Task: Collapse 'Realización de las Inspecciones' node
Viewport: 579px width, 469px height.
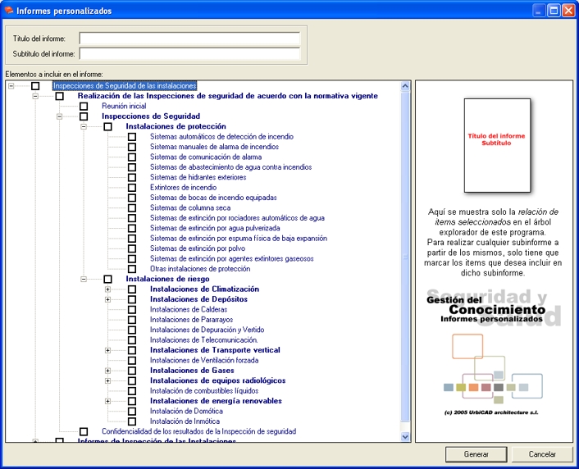Action: (x=35, y=96)
